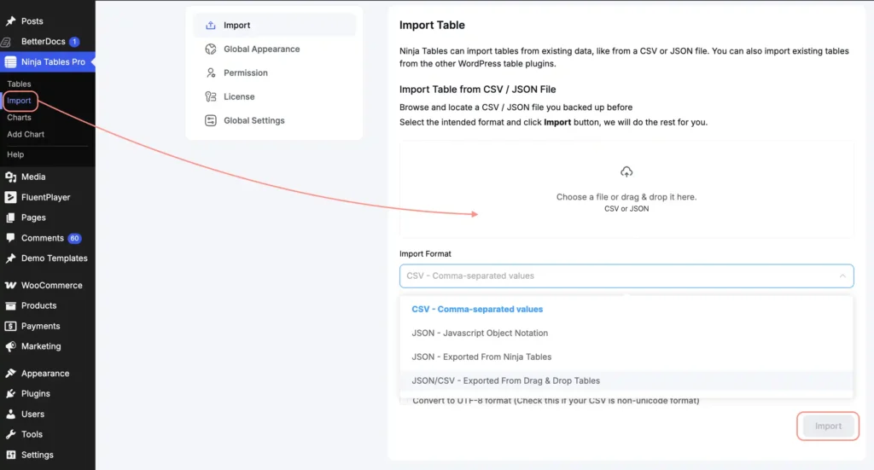This screenshot has width=874, height=470.
Task: Click the Tools wrench icon
Action: 10,434
